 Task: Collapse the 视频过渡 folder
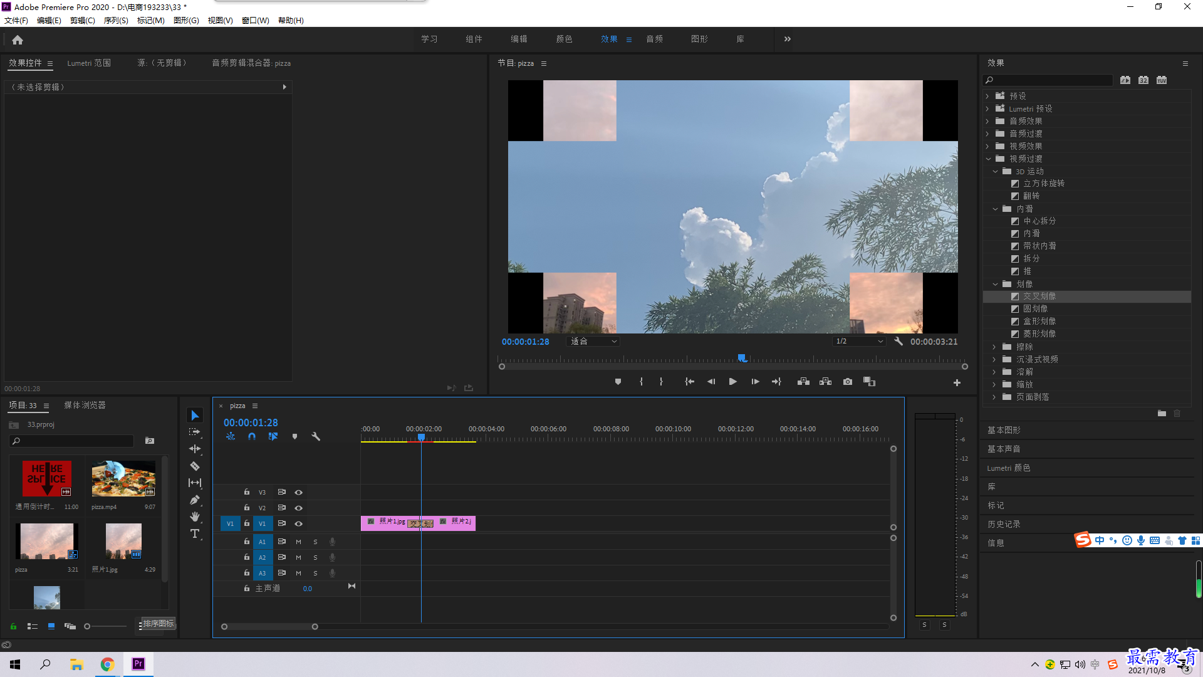point(988,159)
